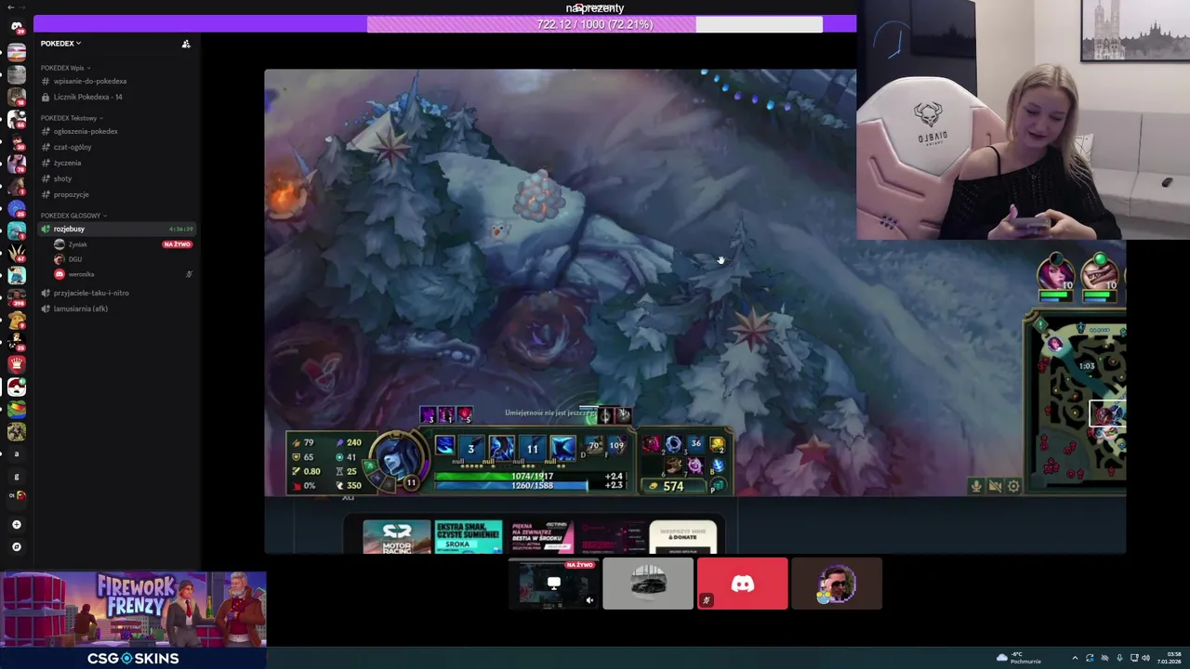Click user DGU in the voice channel

coord(74,259)
